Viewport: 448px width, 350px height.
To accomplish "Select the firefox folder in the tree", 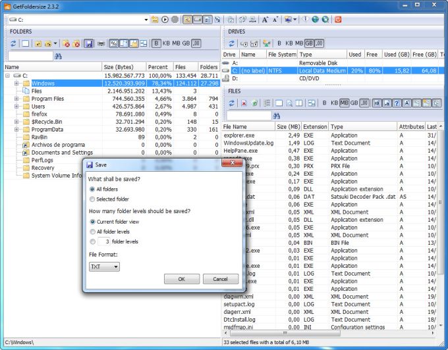I will pyautogui.click(x=39, y=114).
